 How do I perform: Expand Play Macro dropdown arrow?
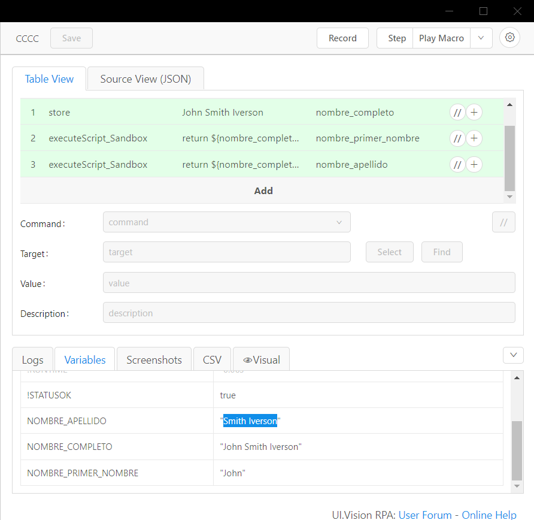[x=481, y=38]
